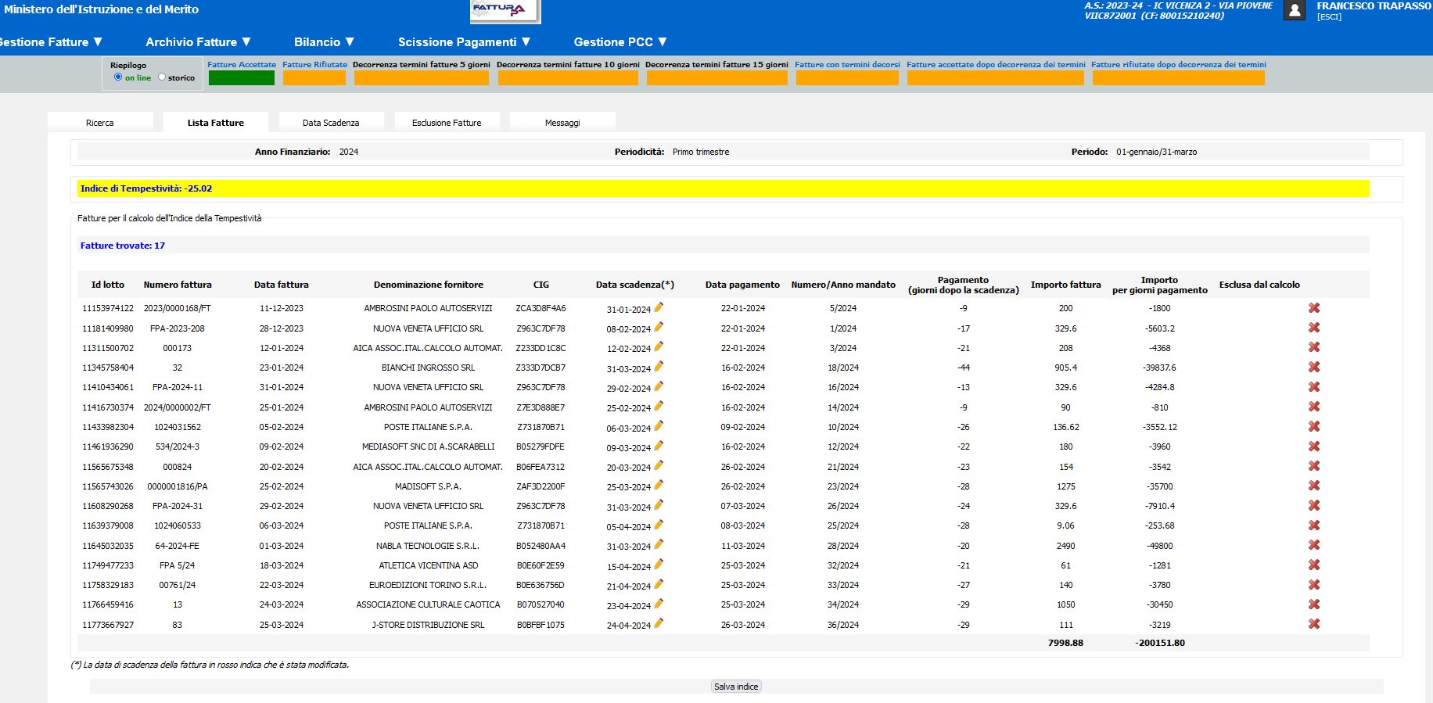Click the user profile avatar icon
Viewport: 1433px width, 703px height.
(1295, 10)
